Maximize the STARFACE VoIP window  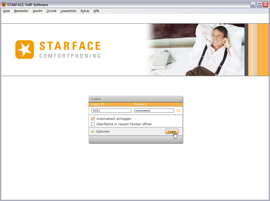pyautogui.click(x=259, y=4)
